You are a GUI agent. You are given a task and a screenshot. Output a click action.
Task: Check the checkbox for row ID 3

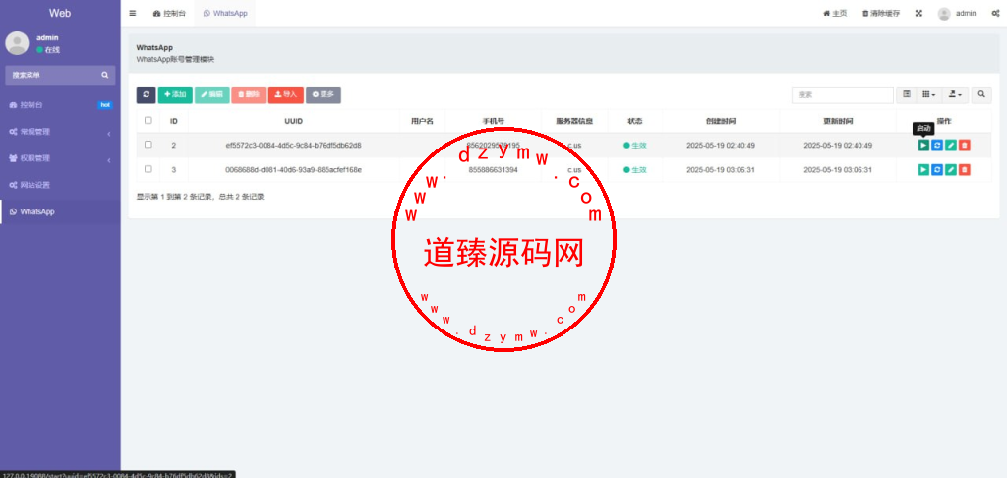click(148, 169)
